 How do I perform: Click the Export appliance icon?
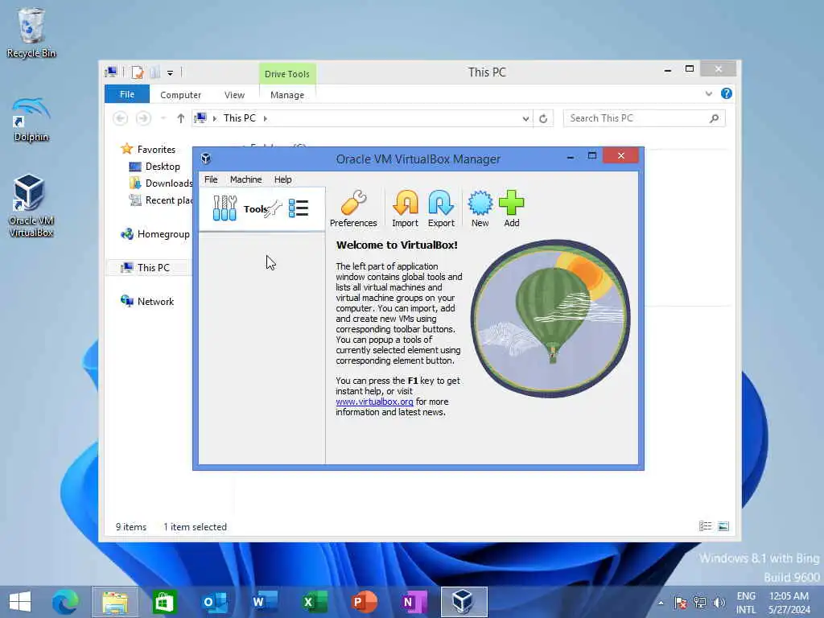(441, 208)
